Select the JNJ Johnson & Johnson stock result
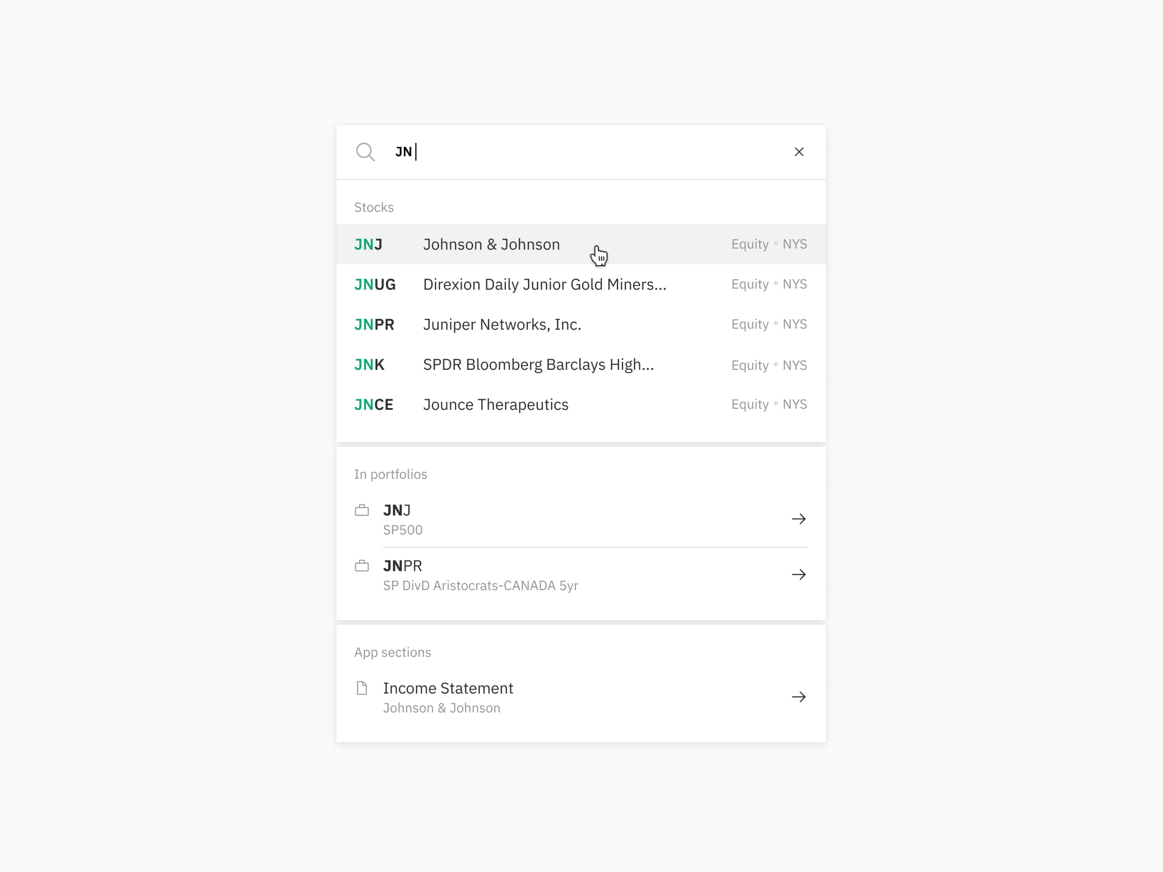Image resolution: width=1163 pixels, height=872 pixels. click(x=581, y=245)
